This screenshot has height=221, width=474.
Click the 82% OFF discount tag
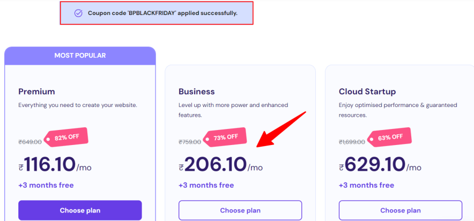coord(67,138)
